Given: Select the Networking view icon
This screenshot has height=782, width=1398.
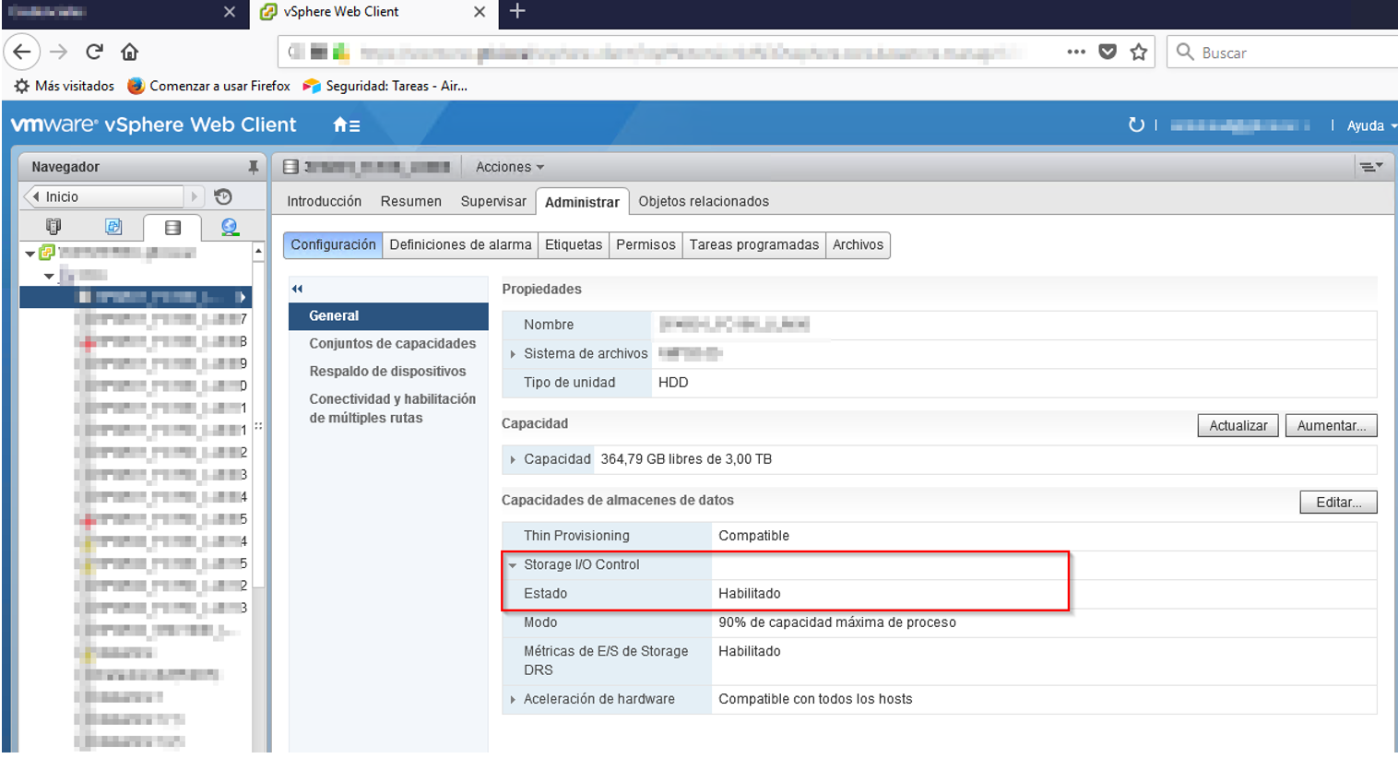Looking at the screenshot, I should (x=230, y=227).
